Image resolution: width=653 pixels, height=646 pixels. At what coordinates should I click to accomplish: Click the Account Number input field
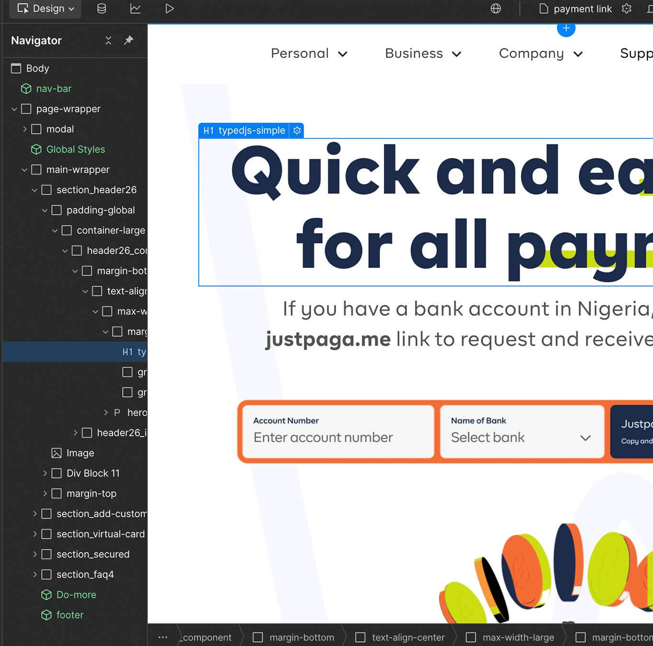[338, 432]
